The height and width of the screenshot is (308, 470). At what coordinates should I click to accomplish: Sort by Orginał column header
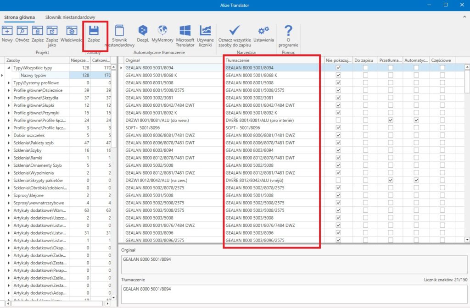point(173,60)
